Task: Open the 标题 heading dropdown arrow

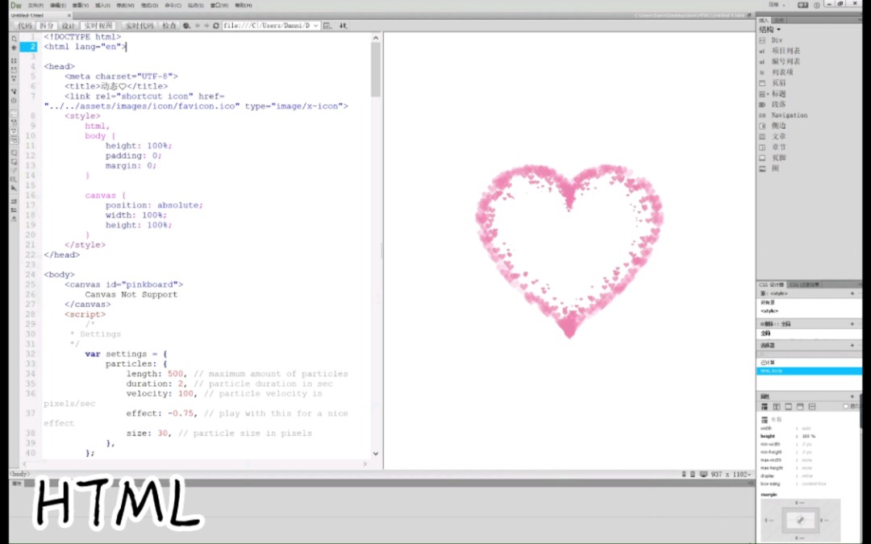Action: 769,93
